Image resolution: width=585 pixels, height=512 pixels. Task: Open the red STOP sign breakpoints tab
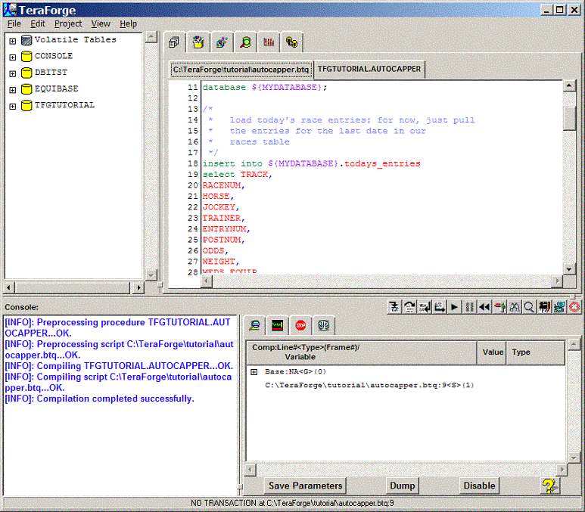(300, 325)
